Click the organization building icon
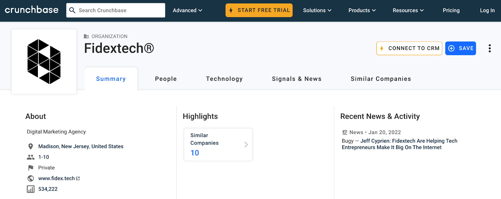Image resolution: width=501 pixels, height=199 pixels. coord(86,36)
